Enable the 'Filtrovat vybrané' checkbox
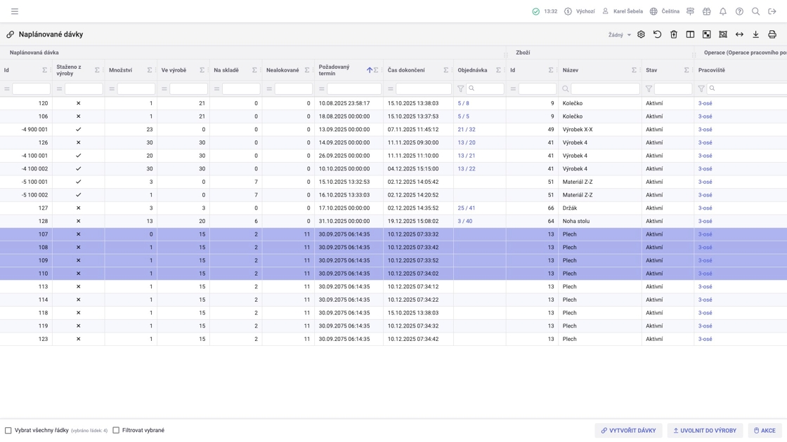 (x=116, y=430)
